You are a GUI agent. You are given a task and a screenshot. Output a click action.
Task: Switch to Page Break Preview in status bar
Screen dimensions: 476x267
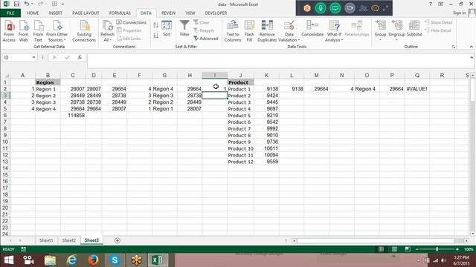point(408,249)
